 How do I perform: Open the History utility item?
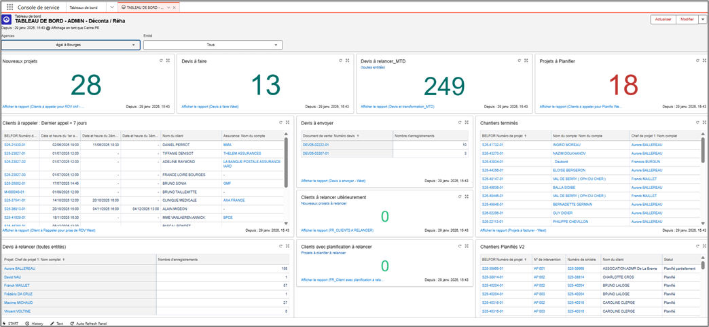pos(34,324)
